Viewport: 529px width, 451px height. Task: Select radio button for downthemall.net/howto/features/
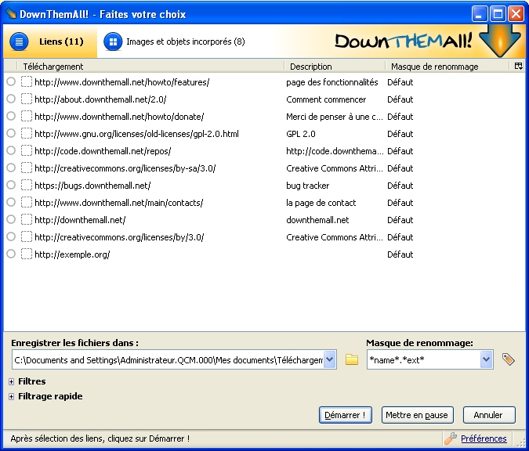tap(11, 82)
